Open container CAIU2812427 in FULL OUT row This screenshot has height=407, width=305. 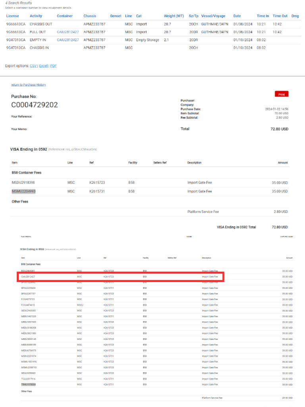pyautogui.click(x=68, y=32)
